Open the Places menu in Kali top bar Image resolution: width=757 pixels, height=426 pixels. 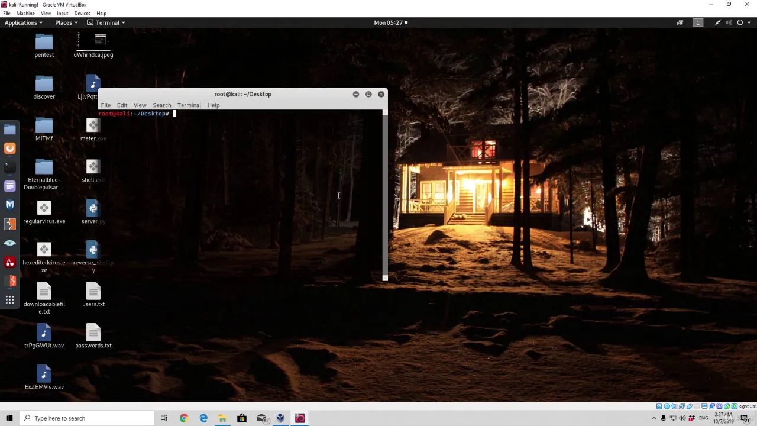[x=66, y=22]
